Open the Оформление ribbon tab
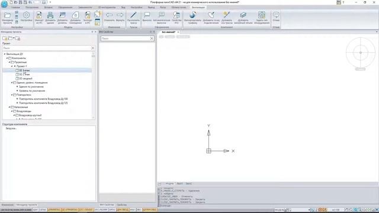Screen dimensions: 379x213 coord(65,8)
